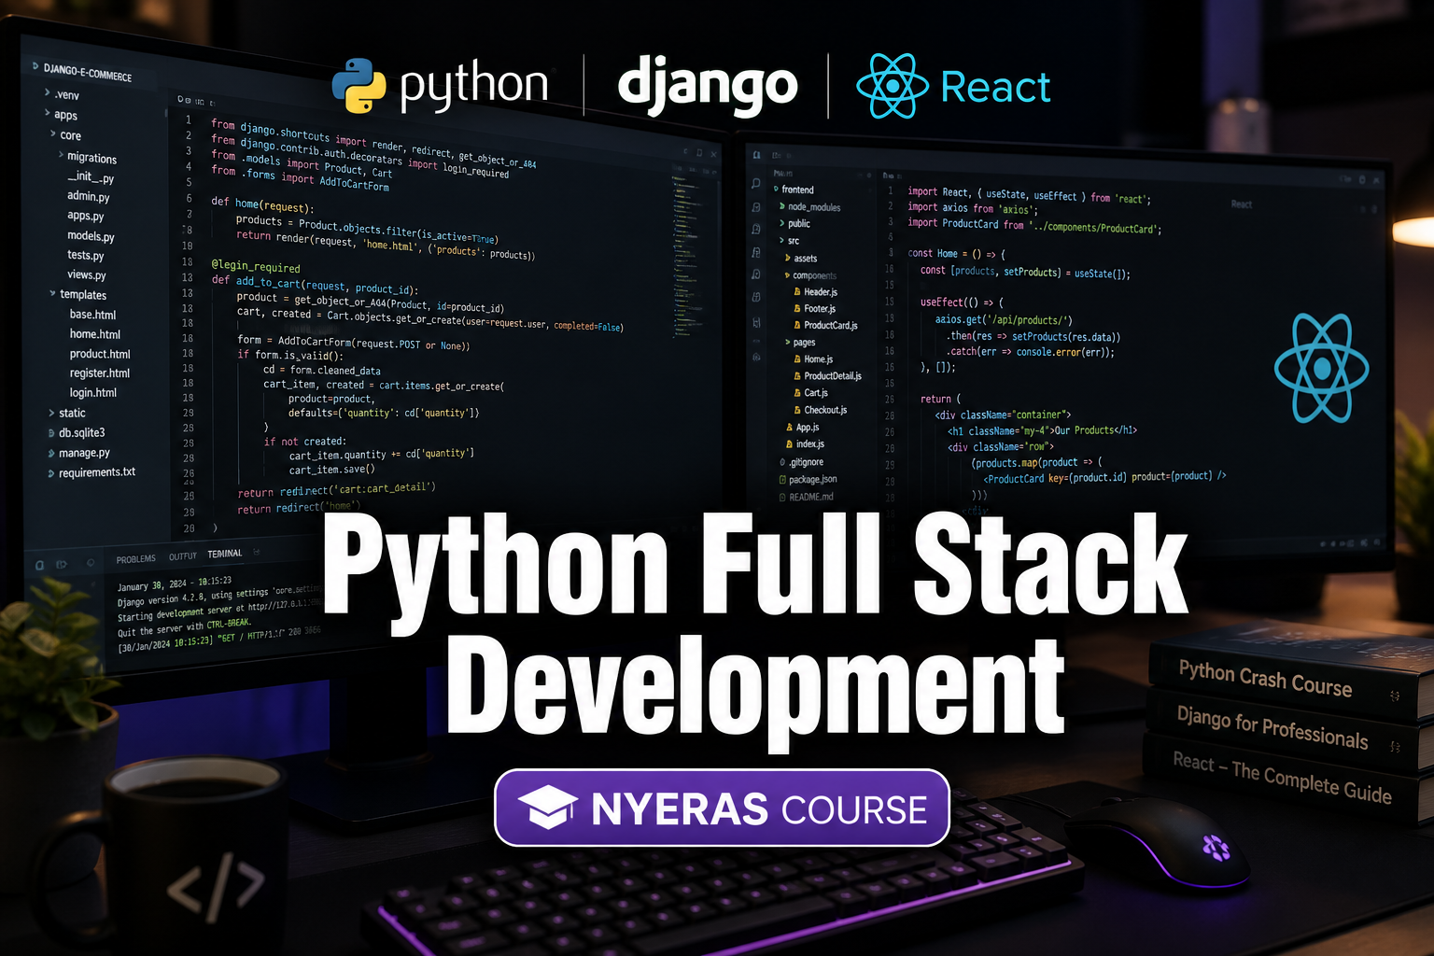The image size is (1434, 956).
Task: Open base.html template
Action: pyautogui.click(x=92, y=315)
